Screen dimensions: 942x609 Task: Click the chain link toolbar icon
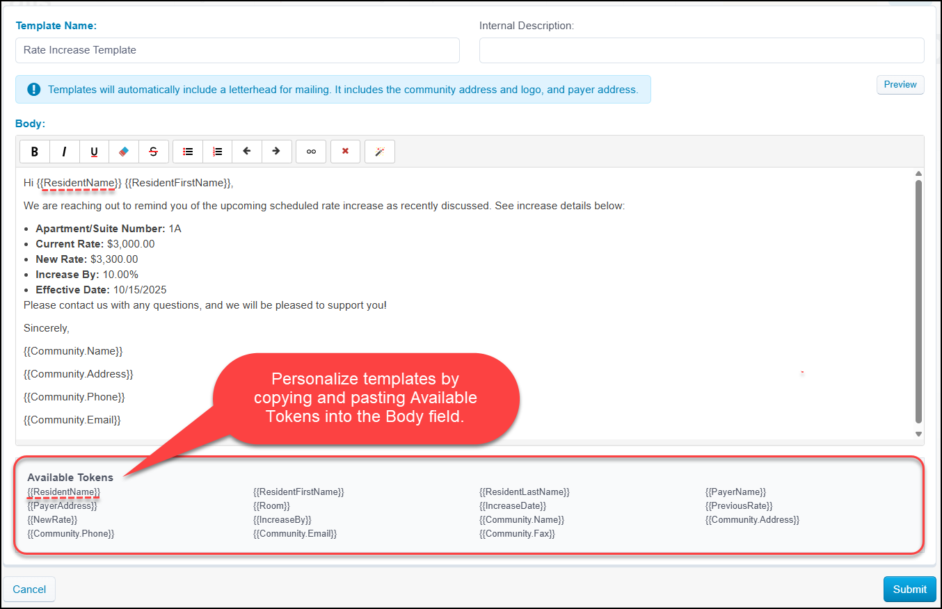311,152
